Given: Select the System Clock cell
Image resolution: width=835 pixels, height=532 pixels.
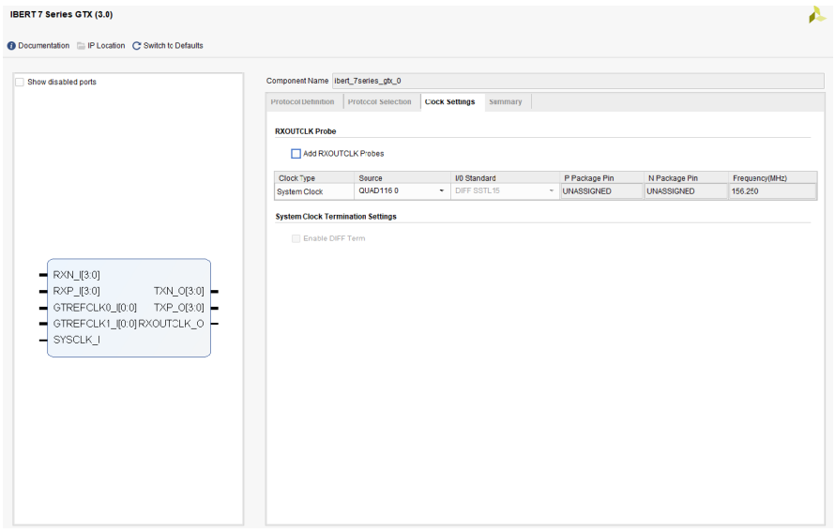Looking at the screenshot, I should (314, 191).
